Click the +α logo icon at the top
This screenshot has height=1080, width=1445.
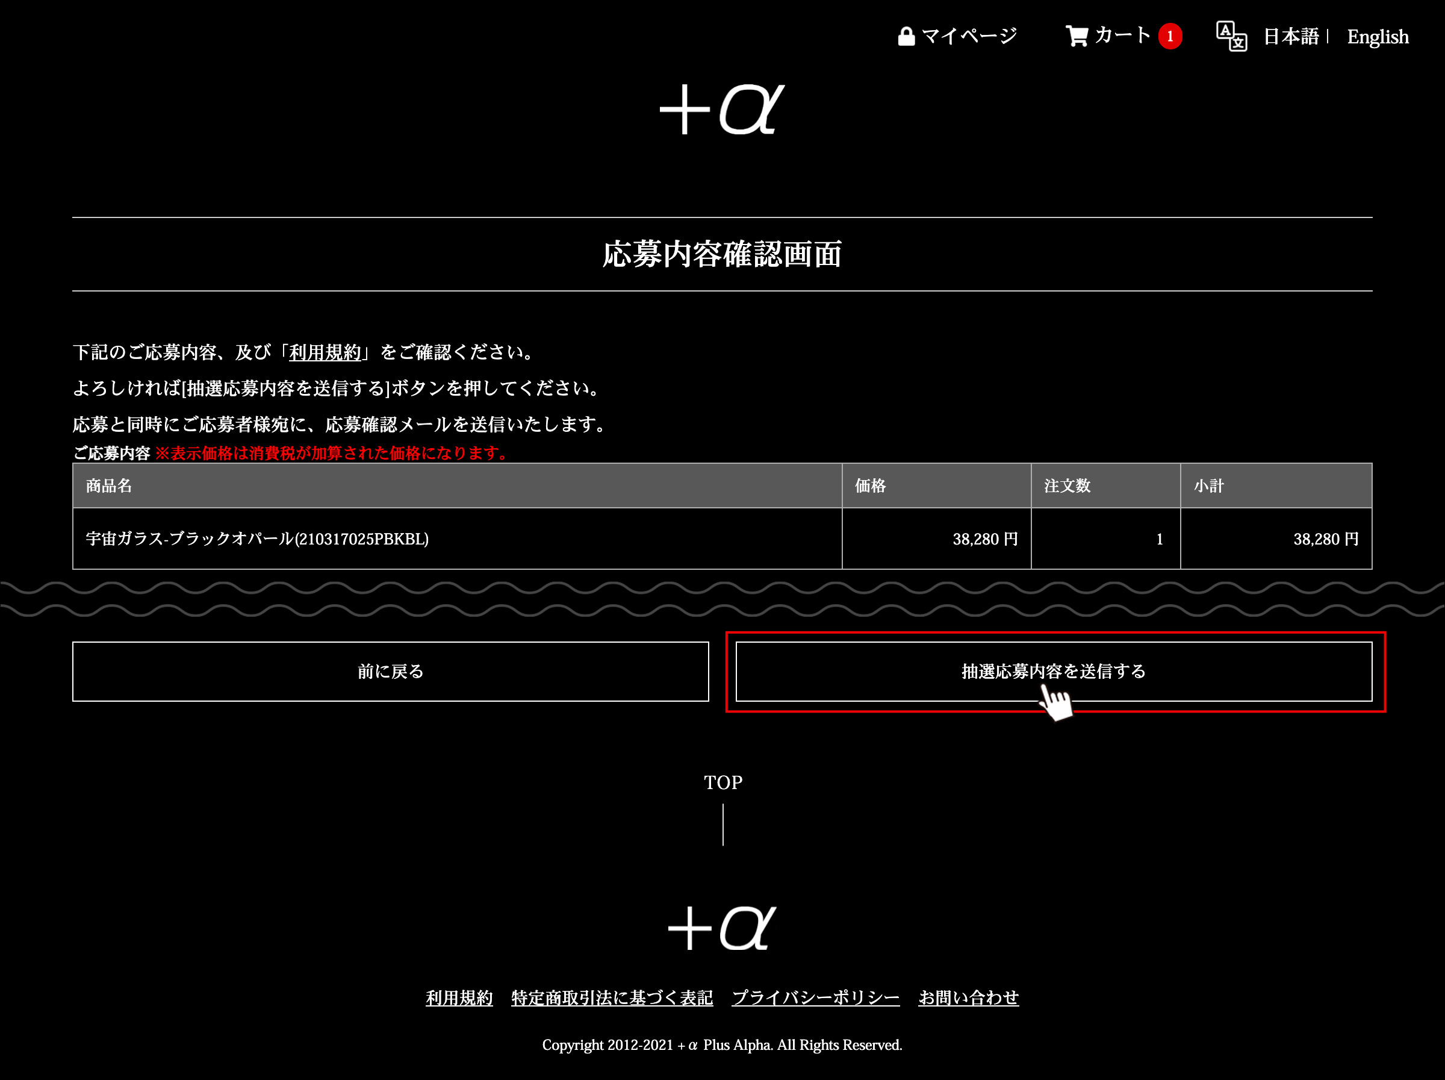coord(722,111)
